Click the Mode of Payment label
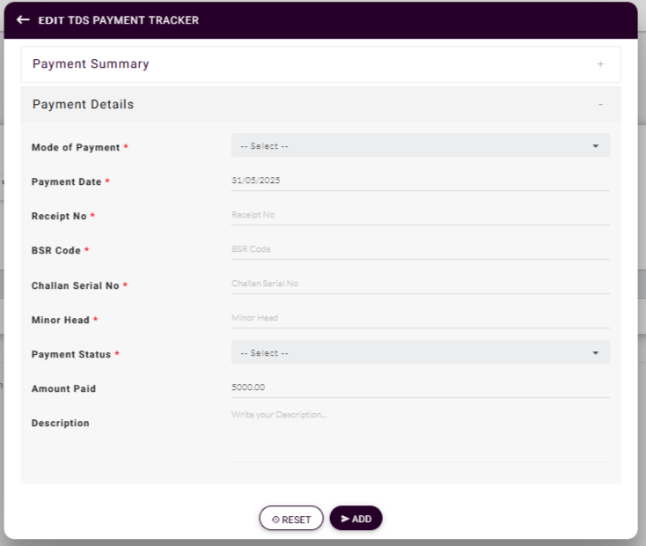Screen dimensions: 646x546 [x=76, y=147]
